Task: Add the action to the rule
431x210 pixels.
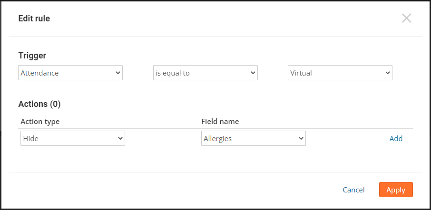Action: click(x=396, y=139)
